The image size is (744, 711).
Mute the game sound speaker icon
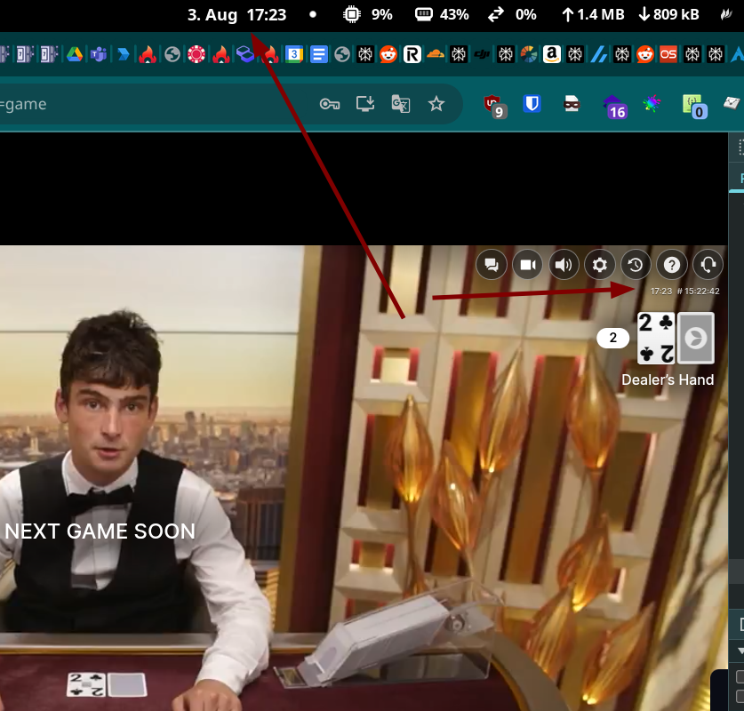pos(564,264)
